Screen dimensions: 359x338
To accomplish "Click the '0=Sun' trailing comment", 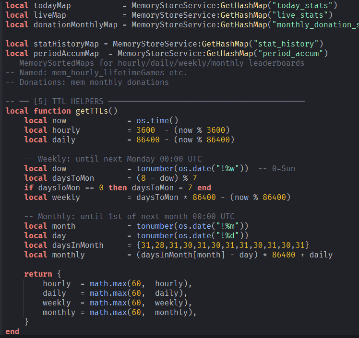I will (276, 169).
